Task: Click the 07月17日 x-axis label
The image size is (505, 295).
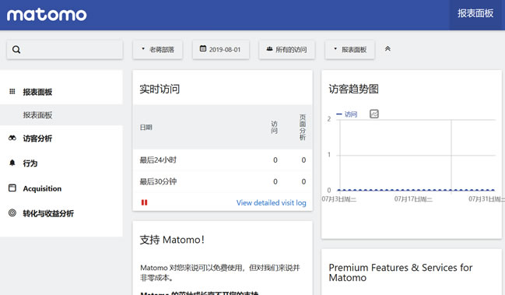Action: point(413,199)
